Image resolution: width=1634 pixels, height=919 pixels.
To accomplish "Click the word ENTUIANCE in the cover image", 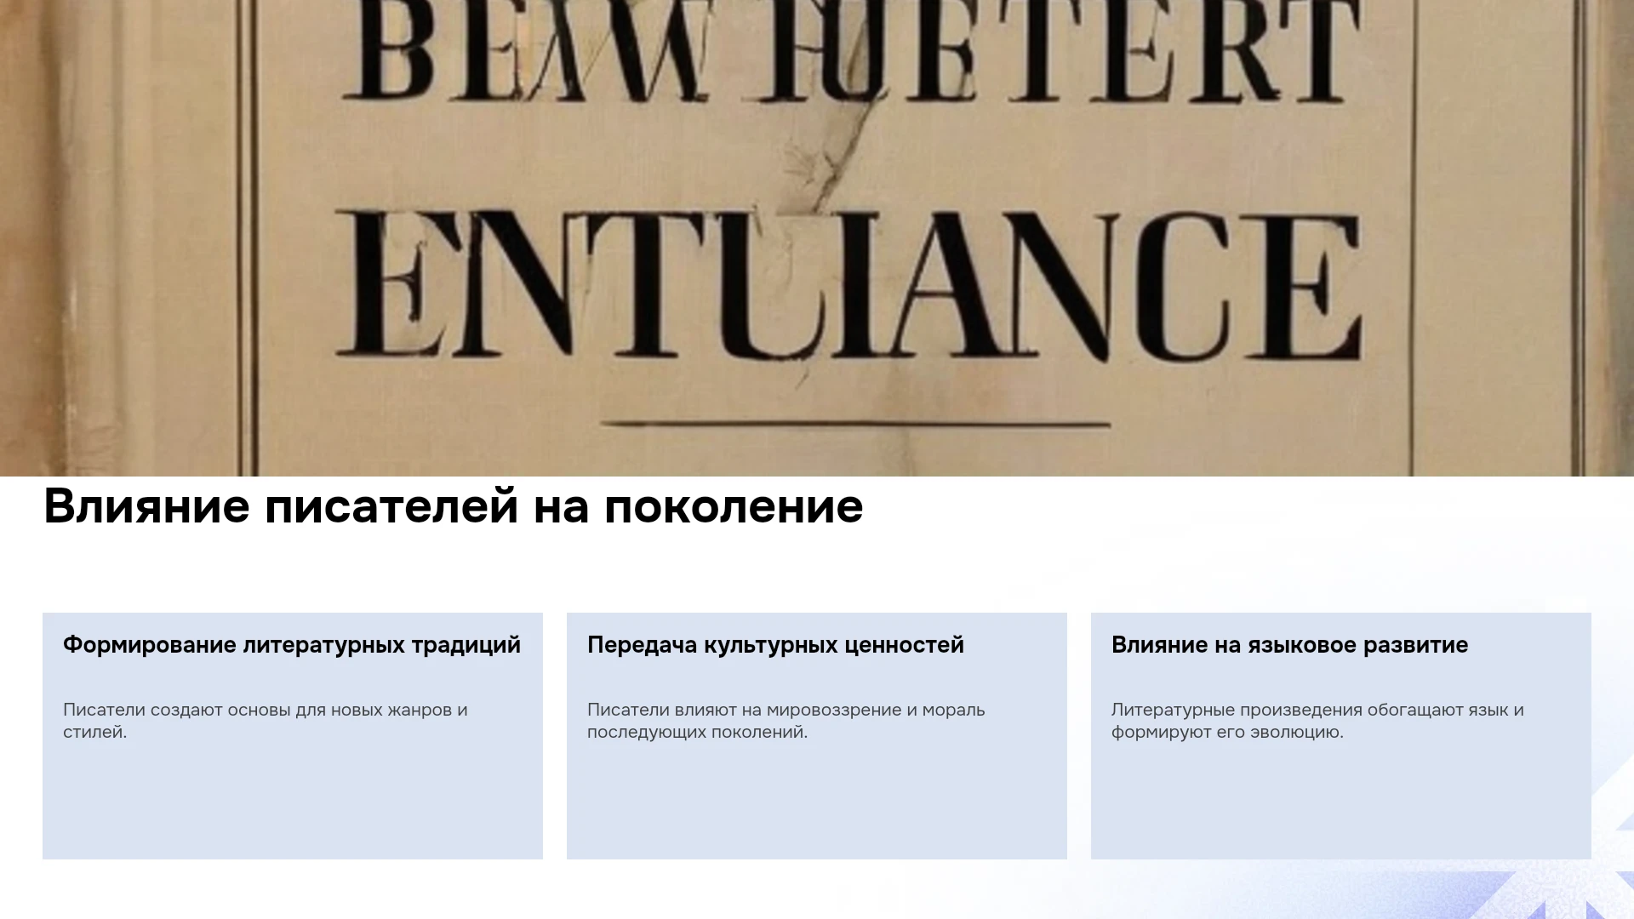I will (848, 285).
